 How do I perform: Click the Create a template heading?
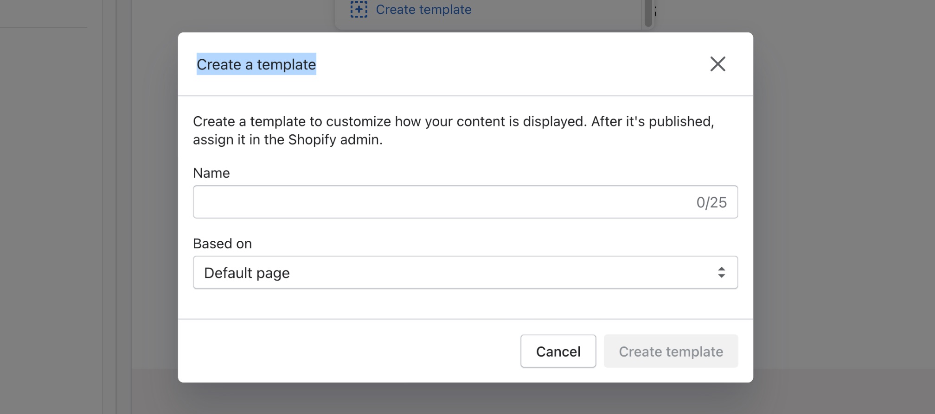pyautogui.click(x=256, y=64)
